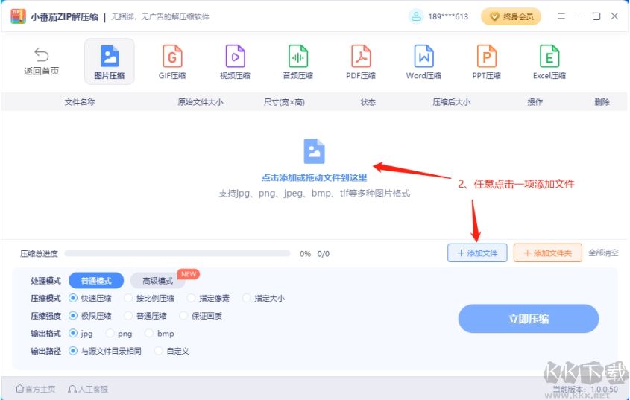The height and width of the screenshot is (400, 630).
Task: Click the 0% progress percentage text
Action: tap(305, 253)
